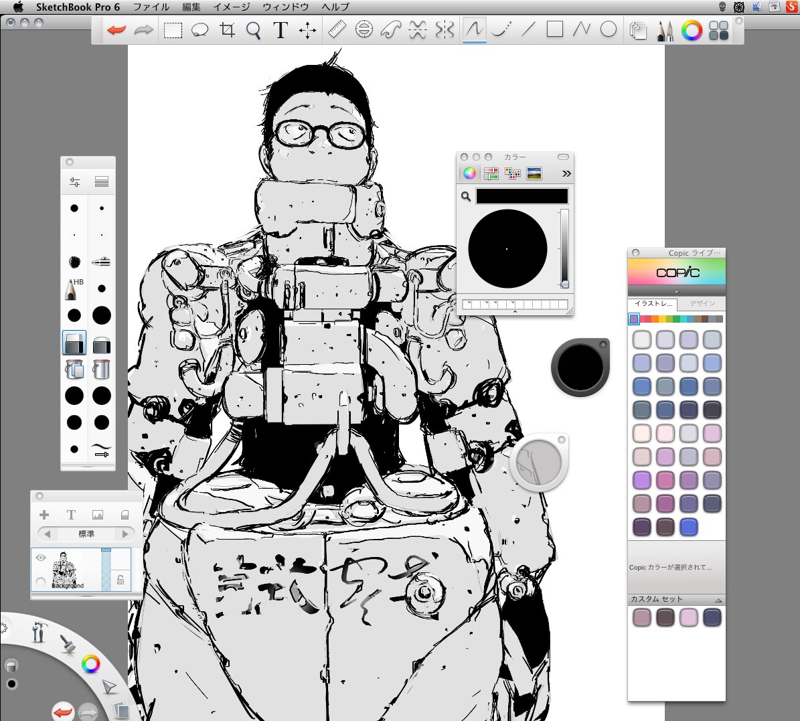Switch to the イラストレ... Copic tab
The width and height of the screenshot is (800, 721).
click(653, 304)
